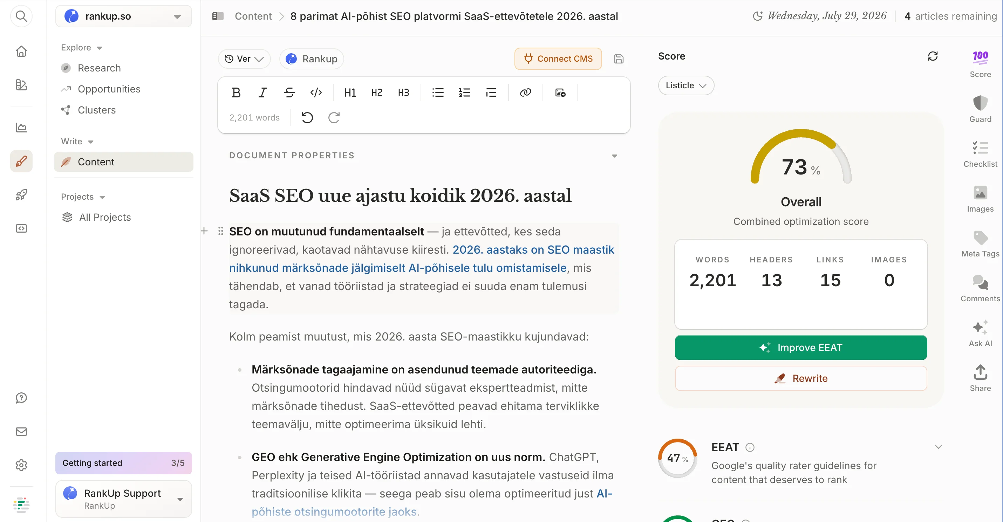The width and height of the screenshot is (1003, 522).
Task: Open the Getting started 3/5 progress card
Action: [x=123, y=463]
